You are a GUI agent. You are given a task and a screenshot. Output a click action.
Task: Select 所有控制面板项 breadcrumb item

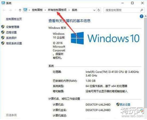[57, 10]
